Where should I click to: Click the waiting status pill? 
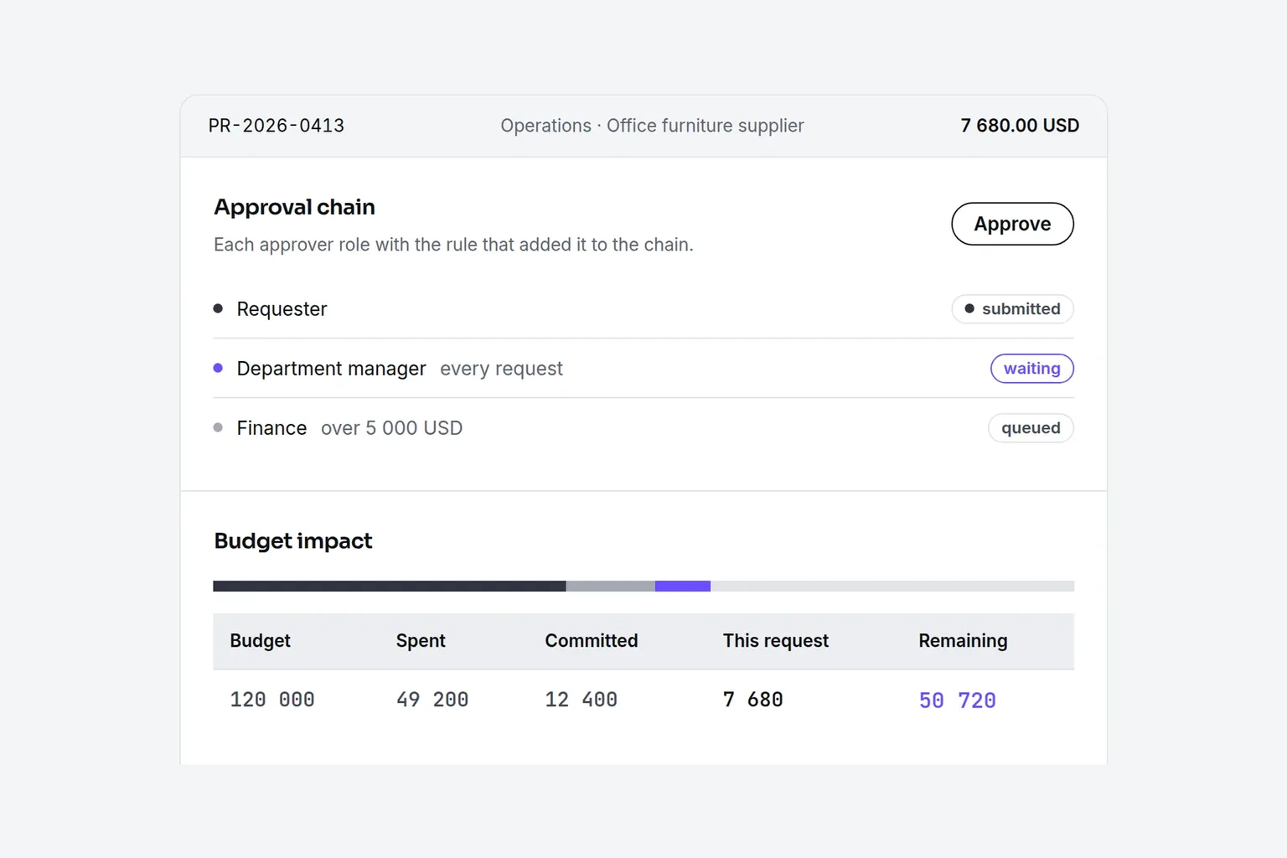pos(1032,369)
